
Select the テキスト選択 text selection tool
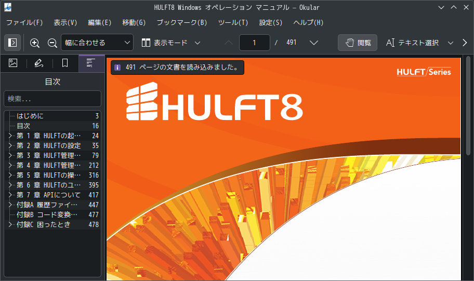pyautogui.click(x=412, y=43)
